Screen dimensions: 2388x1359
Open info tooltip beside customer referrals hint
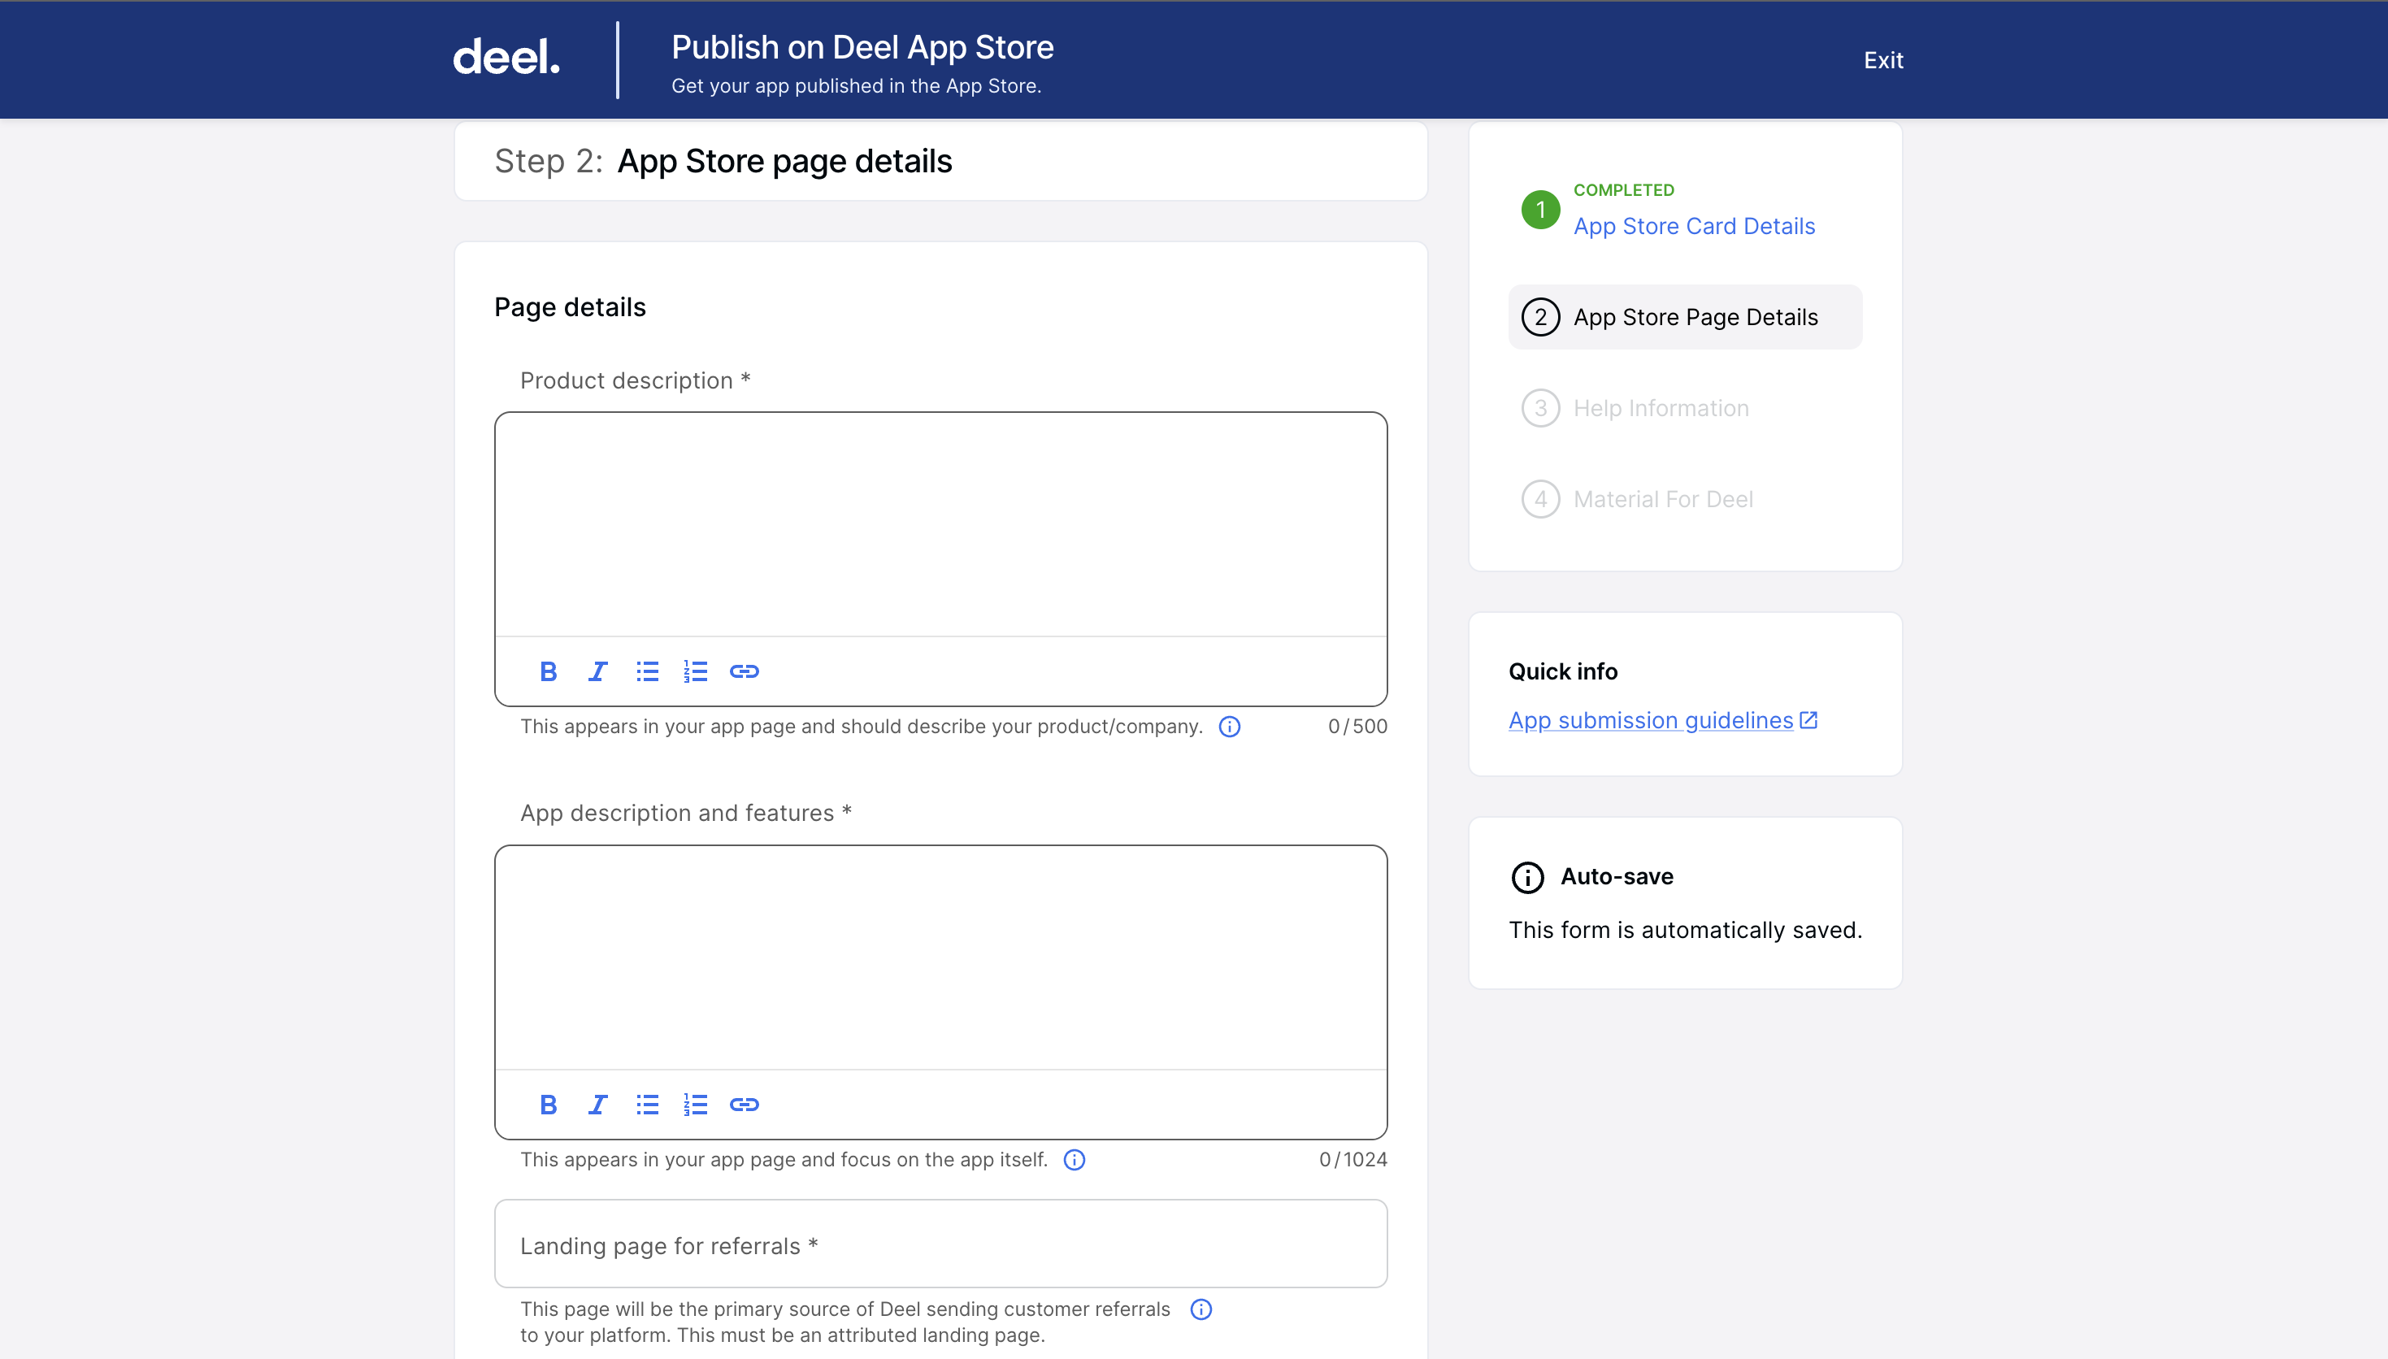(1201, 1309)
